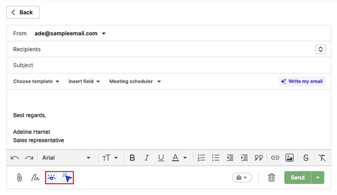
Task: Open the Arial font dropdown
Action: (66, 158)
